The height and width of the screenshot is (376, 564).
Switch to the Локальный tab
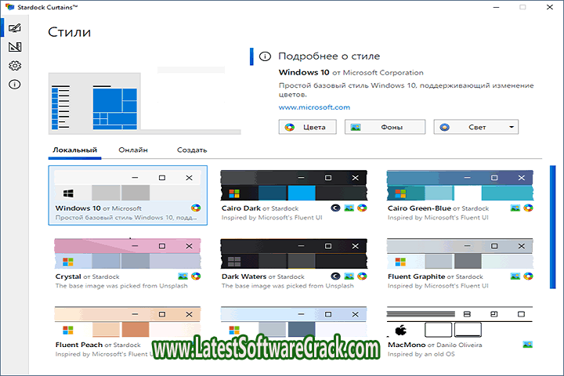click(74, 150)
